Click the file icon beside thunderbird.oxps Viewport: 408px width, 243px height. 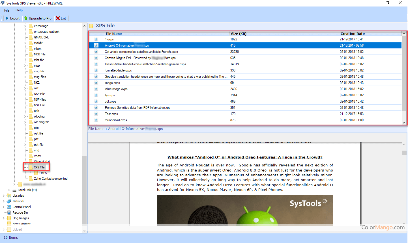tap(96, 120)
